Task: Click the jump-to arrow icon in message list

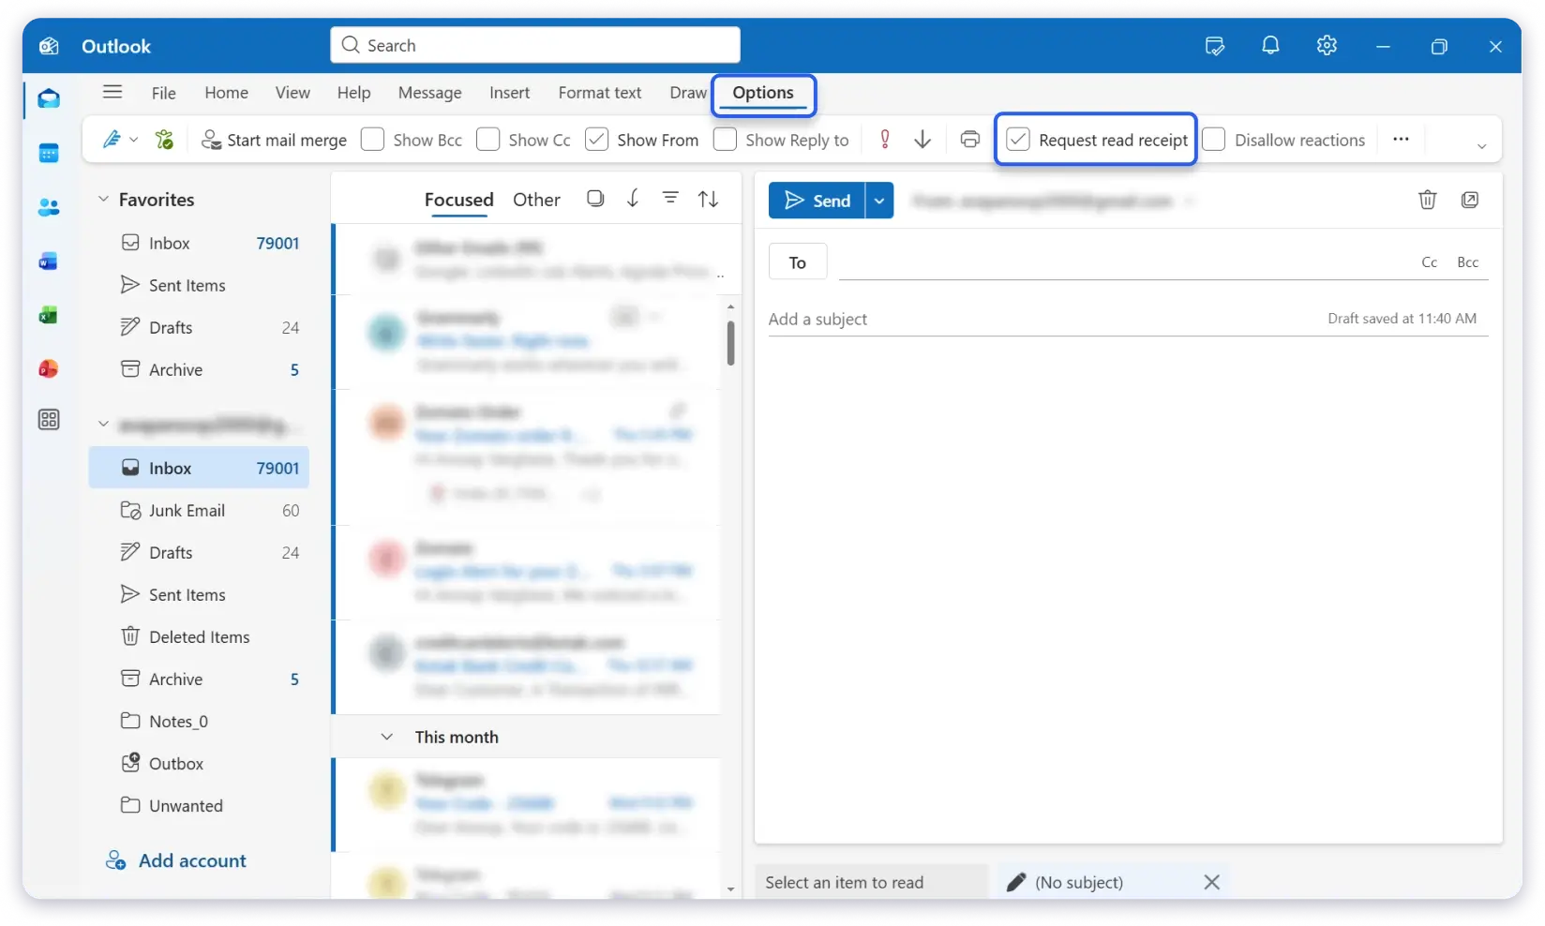Action: coord(633,199)
